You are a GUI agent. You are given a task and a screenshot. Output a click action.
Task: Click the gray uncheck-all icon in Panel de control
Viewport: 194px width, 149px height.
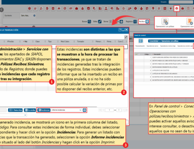click(139, 54)
